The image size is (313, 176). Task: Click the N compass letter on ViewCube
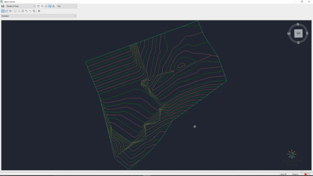pos(298,24)
